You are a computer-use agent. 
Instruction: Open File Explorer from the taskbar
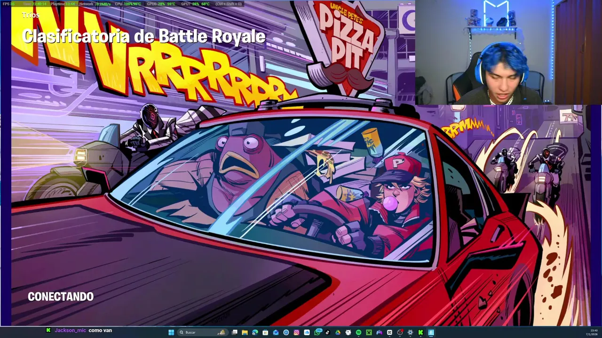[245, 332]
